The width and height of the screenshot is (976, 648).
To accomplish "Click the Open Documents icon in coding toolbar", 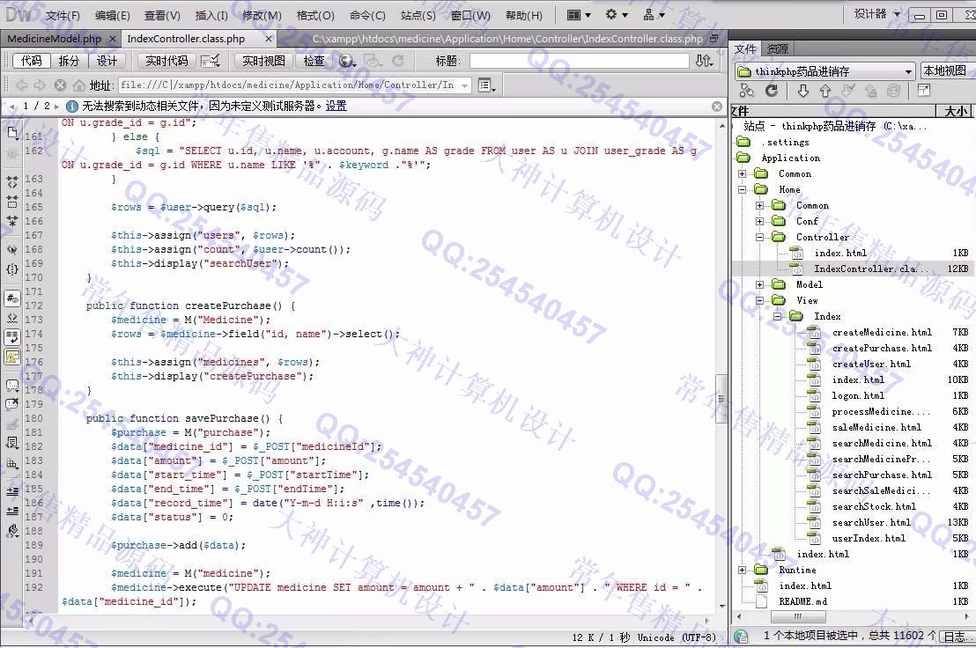I will pyautogui.click(x=11, y=132).
